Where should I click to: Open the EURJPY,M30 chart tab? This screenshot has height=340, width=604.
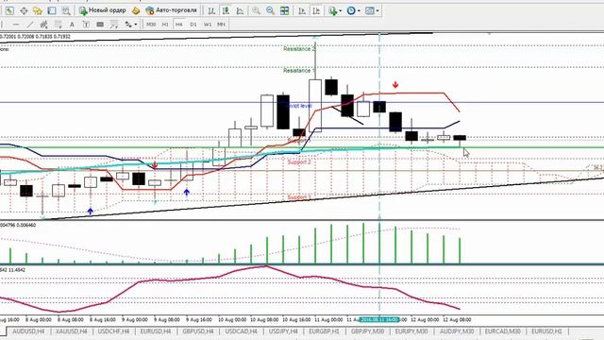click(x=411, y=331)
